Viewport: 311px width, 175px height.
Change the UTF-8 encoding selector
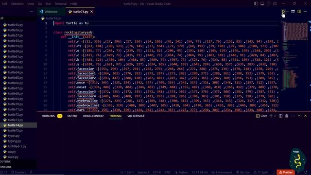tap(156, 172)
